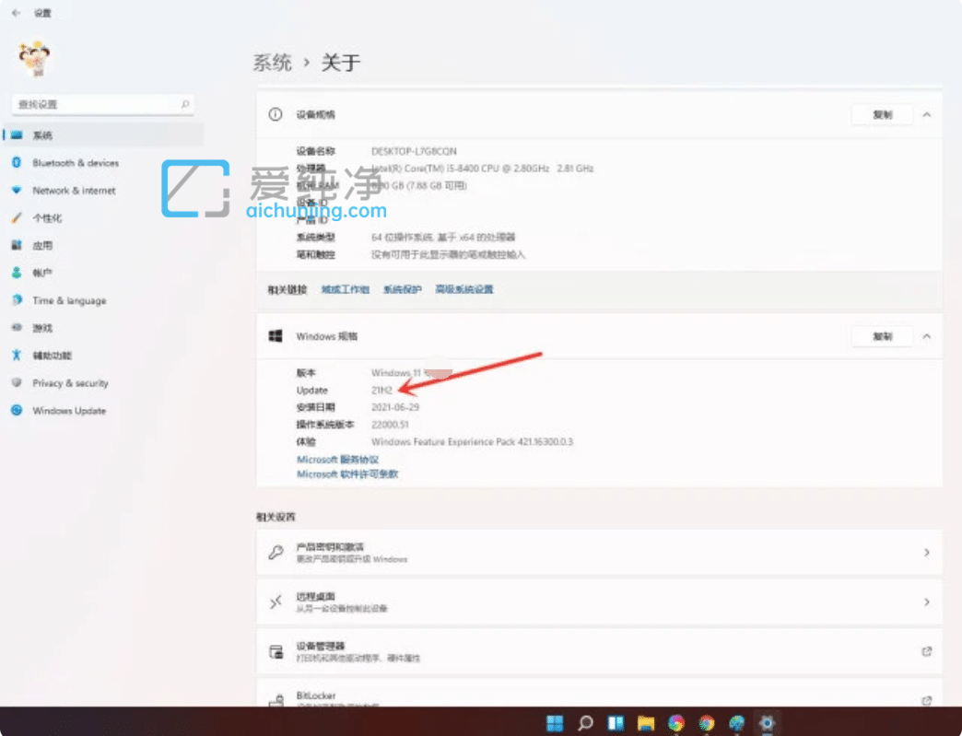Open the Start menu from taskbar
The height and width of the screenshot is (736, 962).
555,723
